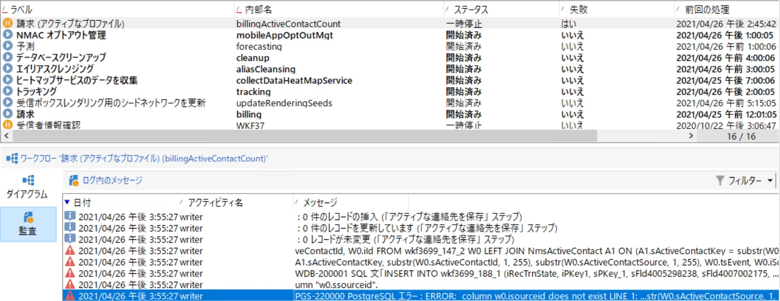Select the 請求 (アクティブなプロファイル) workflow row
This screenshot has height=301, width=780.
tap(390, 23)
